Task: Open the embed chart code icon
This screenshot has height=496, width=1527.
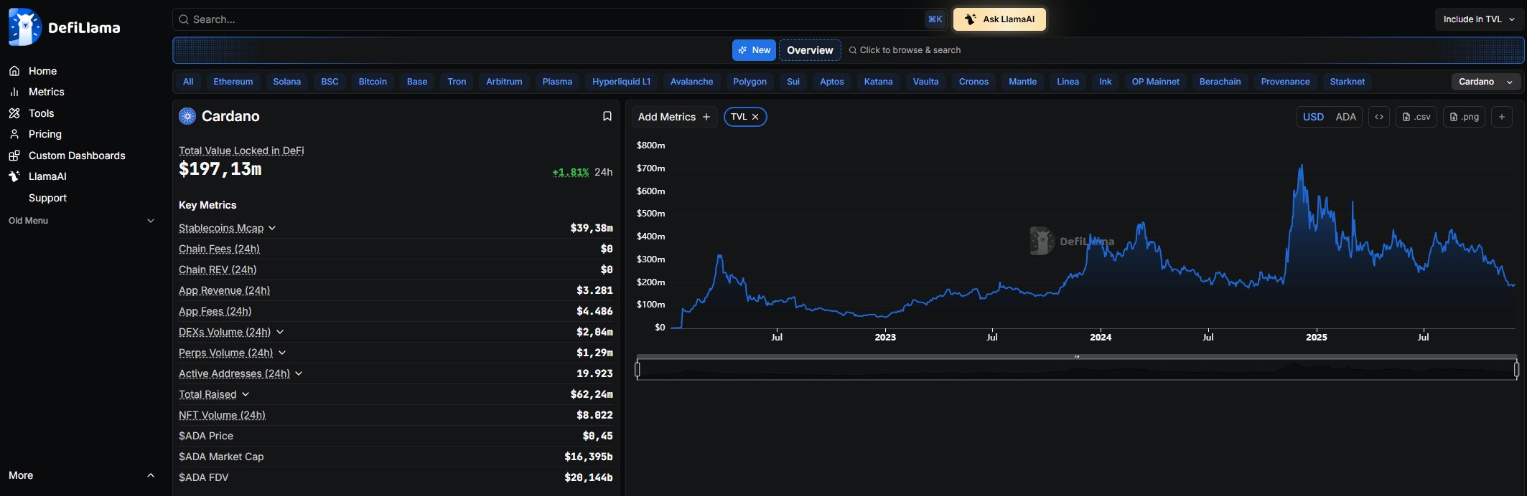Action: tap(1378, 117)
